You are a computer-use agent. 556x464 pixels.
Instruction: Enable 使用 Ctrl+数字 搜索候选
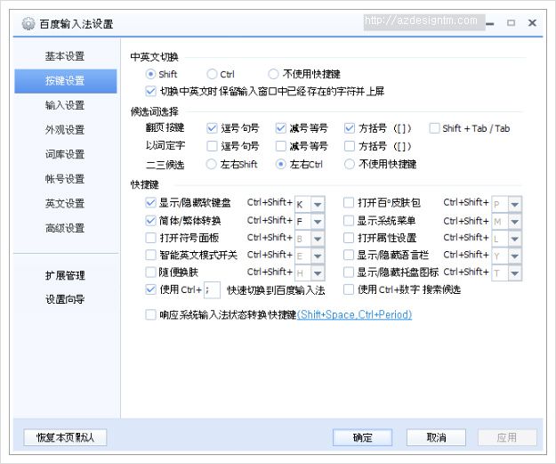349,289
